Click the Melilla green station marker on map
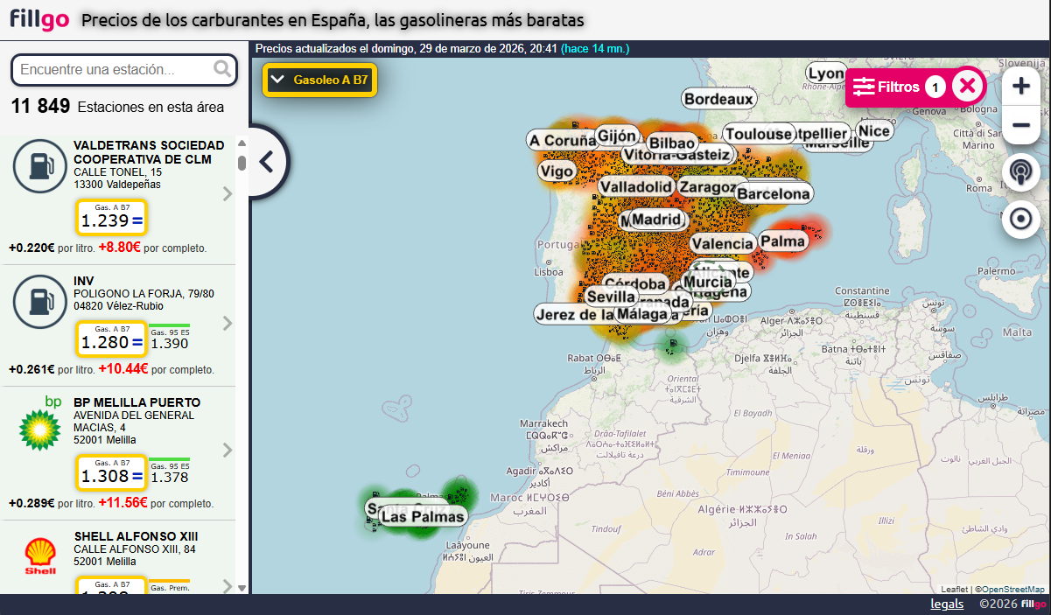The height and width of the screenshot is (615, 1051). click(x=673, y=346)
